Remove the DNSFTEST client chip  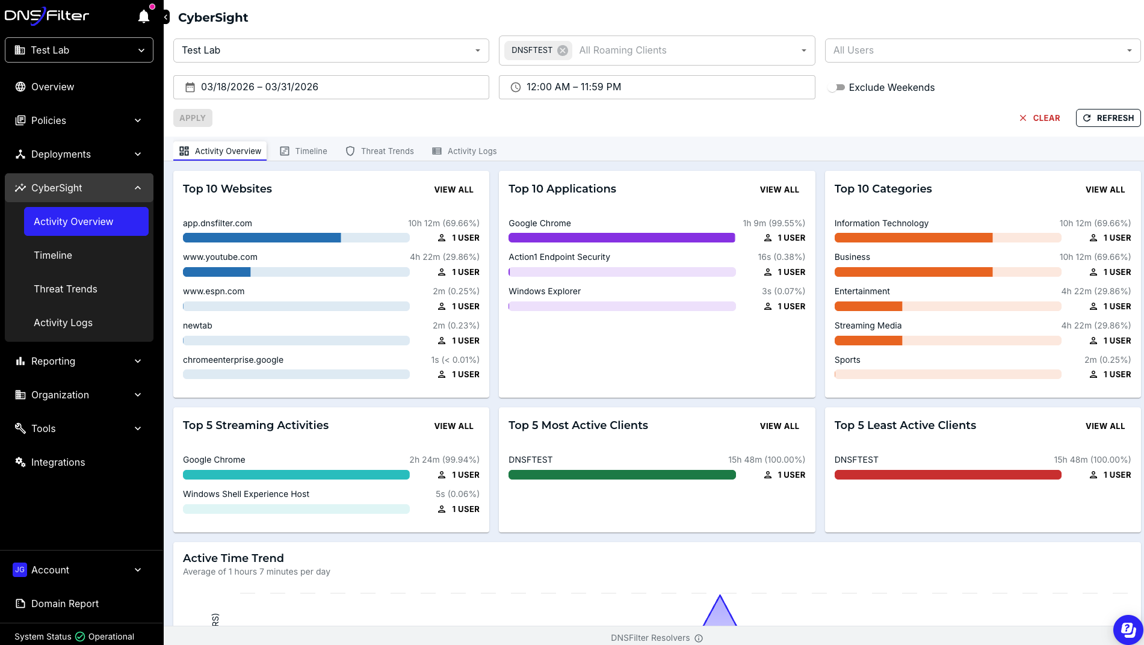pyautogui.click(x=563, y=51)
